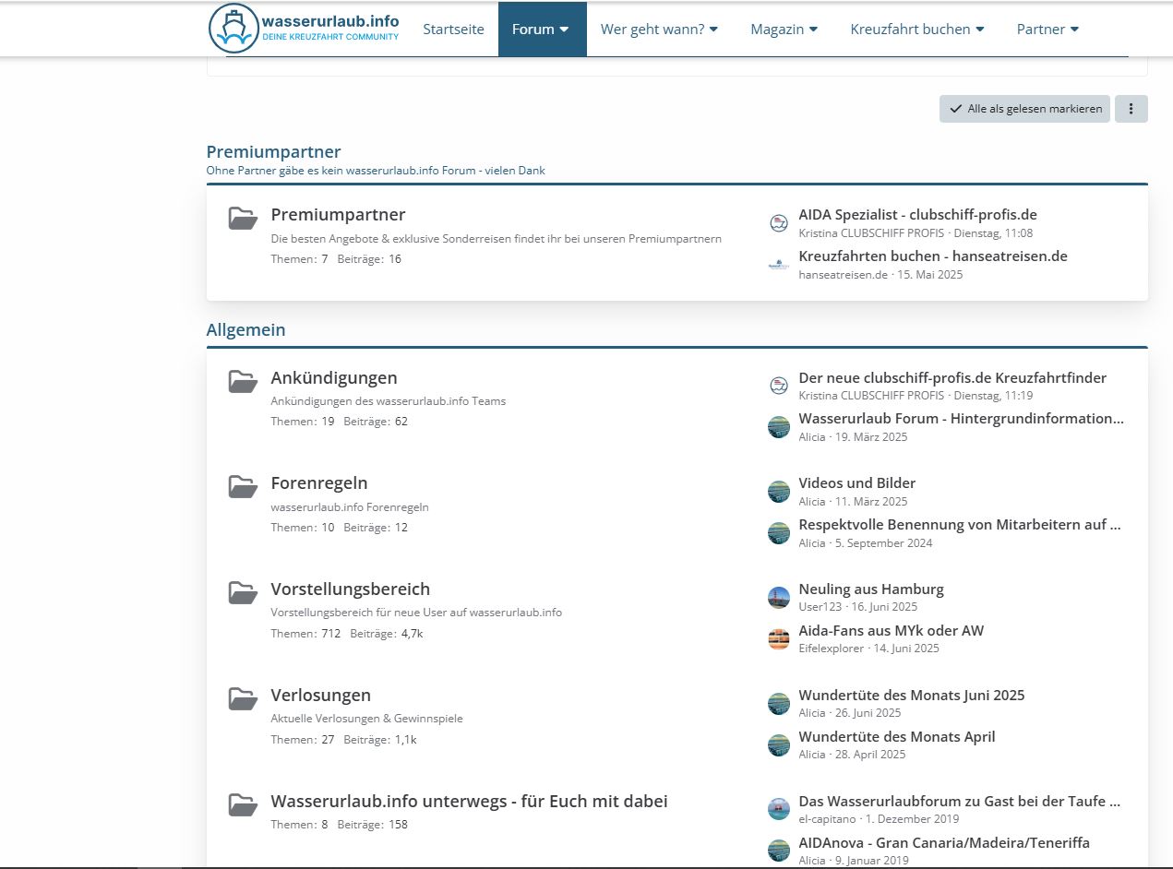The image size is (1173, 869).
Task: Click Kristina CLUBSCHIFF PROFIS dated Dienstag, 11:08
Action: (x=871, y=233)
